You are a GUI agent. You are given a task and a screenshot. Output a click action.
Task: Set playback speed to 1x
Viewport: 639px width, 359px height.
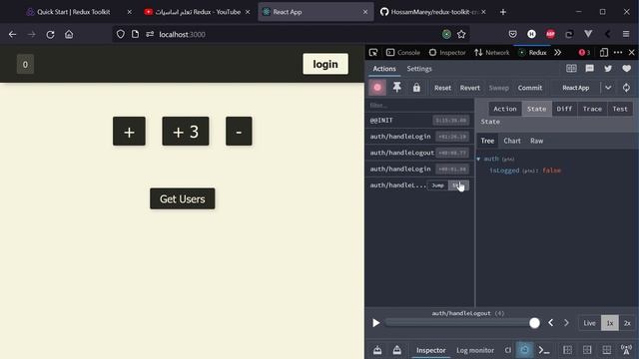610,323
